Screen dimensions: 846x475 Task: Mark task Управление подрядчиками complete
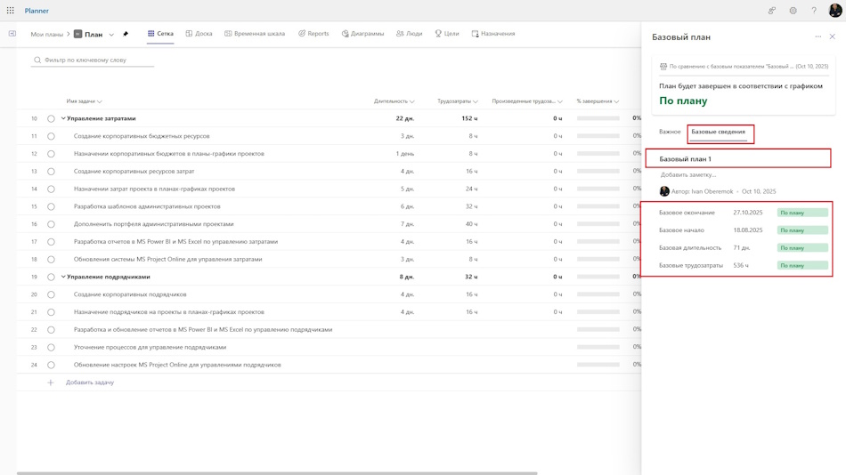tap(51, 278)
